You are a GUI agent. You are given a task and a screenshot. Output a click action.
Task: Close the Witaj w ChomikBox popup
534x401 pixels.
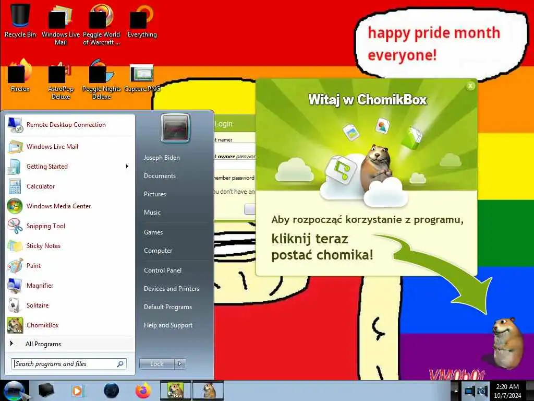[470, 86]
